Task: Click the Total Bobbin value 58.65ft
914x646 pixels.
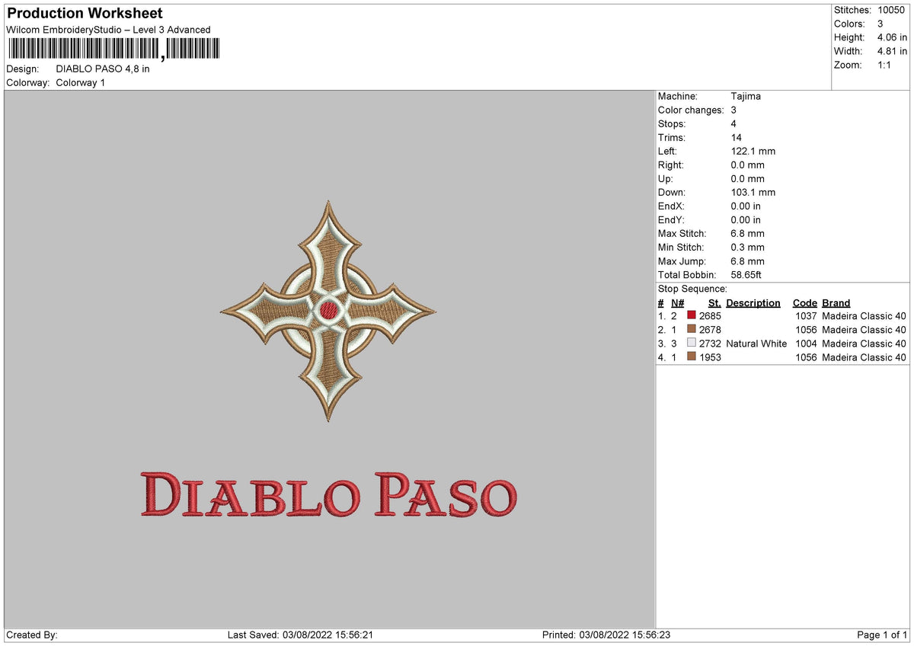Action: 746,274
